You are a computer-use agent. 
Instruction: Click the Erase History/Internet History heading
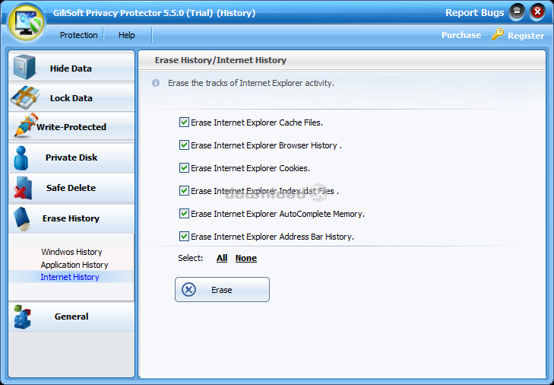coord(220,60)
